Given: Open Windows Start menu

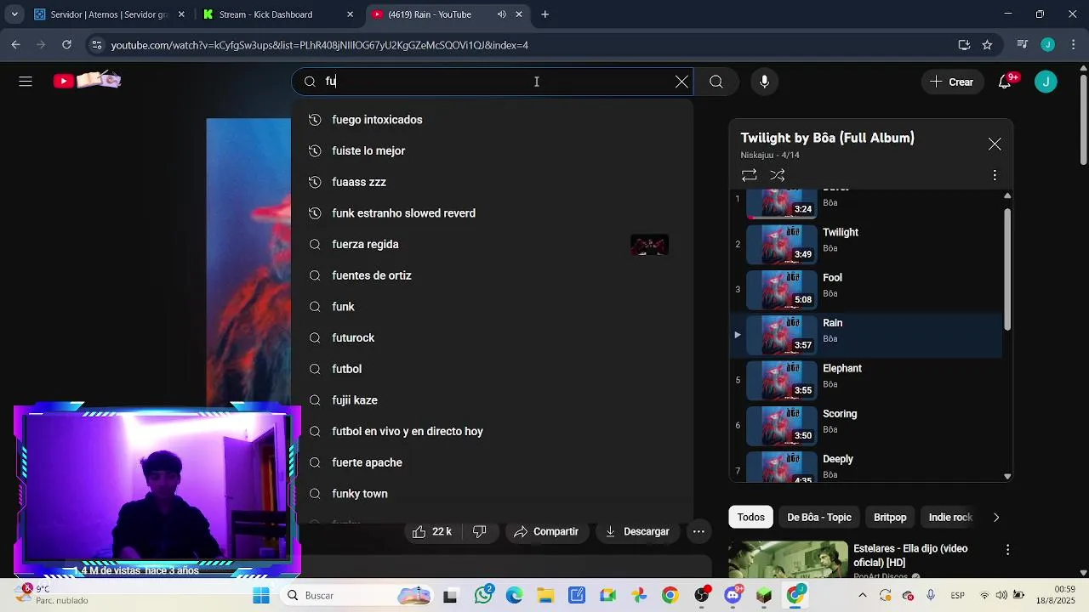Looking at the screenshot, I should click(261, 596).
